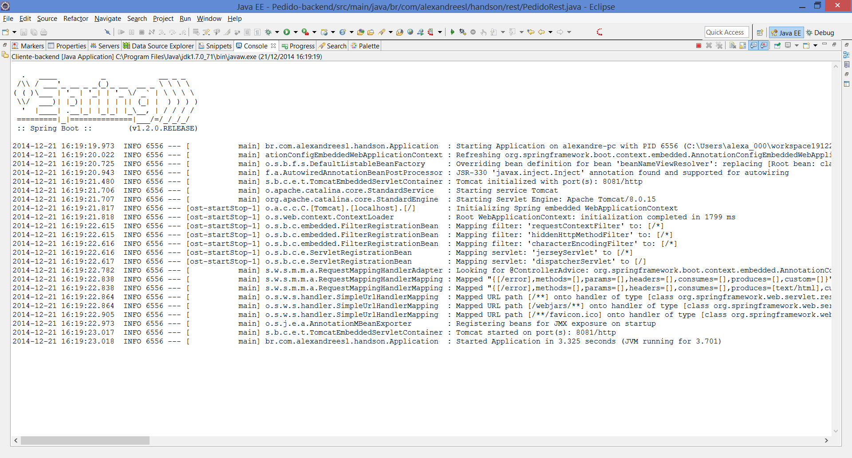Click the vertical scrollbar down arrow
The image size is (852, 458).
tap(836, 431)
